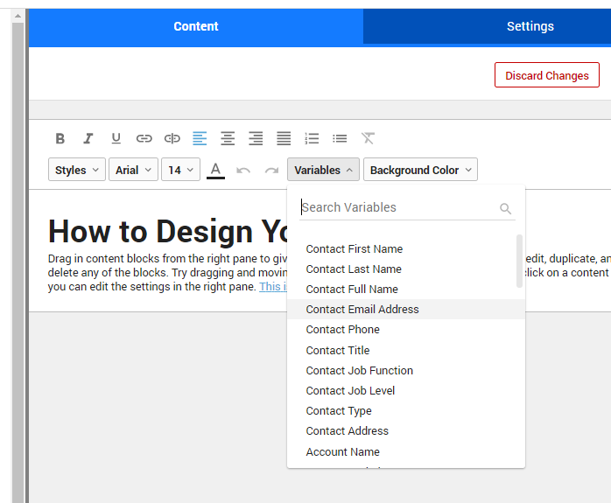Viewport: 611px width, 503px height.
Task: Click the search magnifier icon in Variables
Action: (x=505, y=209)
